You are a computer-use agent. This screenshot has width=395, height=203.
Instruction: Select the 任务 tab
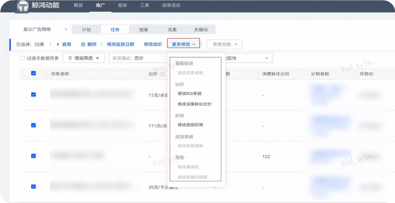[115, 30]
